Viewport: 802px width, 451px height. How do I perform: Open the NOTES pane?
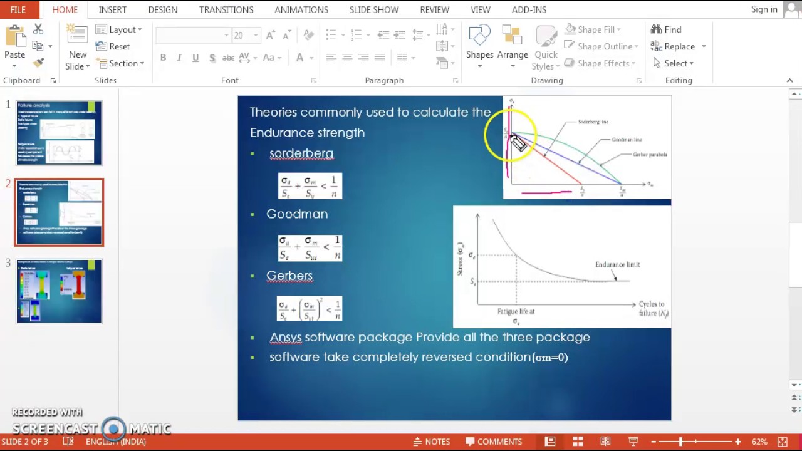(x=430, y=442)
